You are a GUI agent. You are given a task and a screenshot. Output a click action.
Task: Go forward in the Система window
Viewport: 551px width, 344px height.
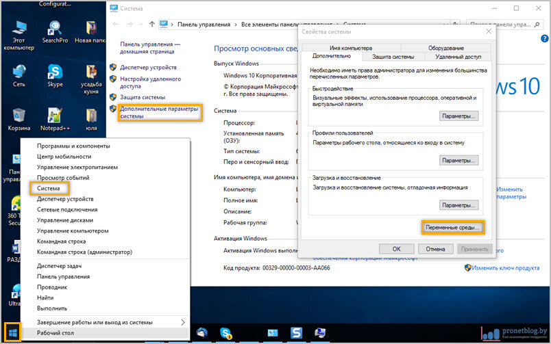(x=130, y=24)
